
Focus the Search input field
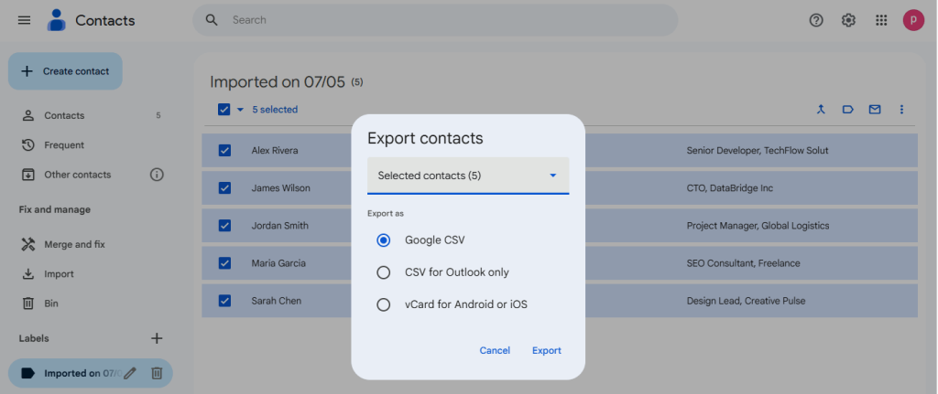(x=435, y=20)
